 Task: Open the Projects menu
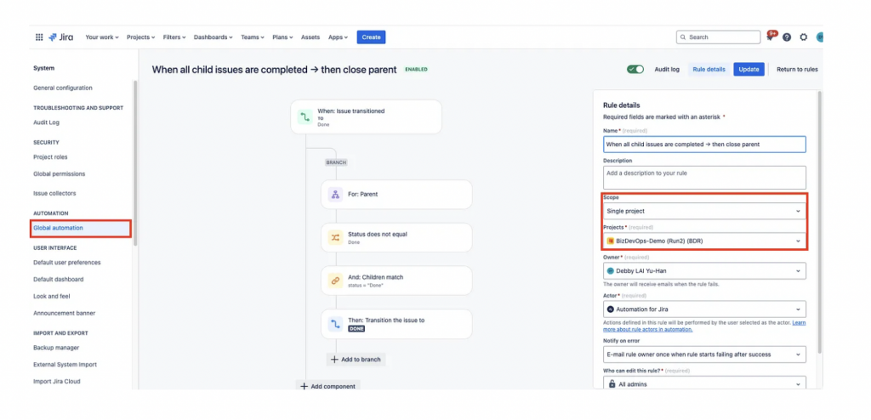(x=140, y=37)
